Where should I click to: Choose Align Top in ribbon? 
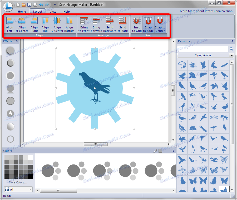point(45,24)
